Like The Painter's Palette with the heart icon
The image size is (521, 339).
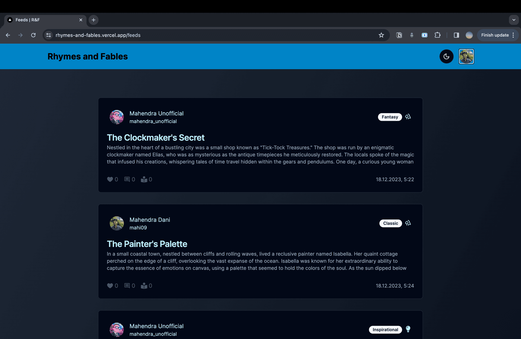point(110,286)
